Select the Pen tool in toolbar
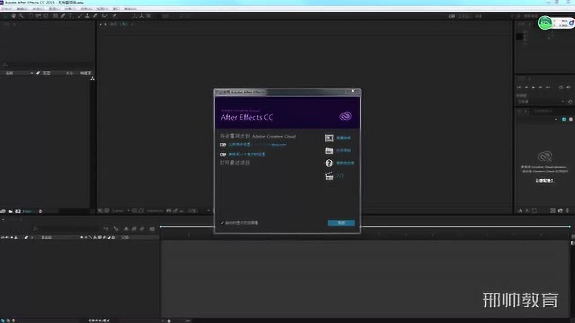This screenshot has width=575, height=323. 63,16
